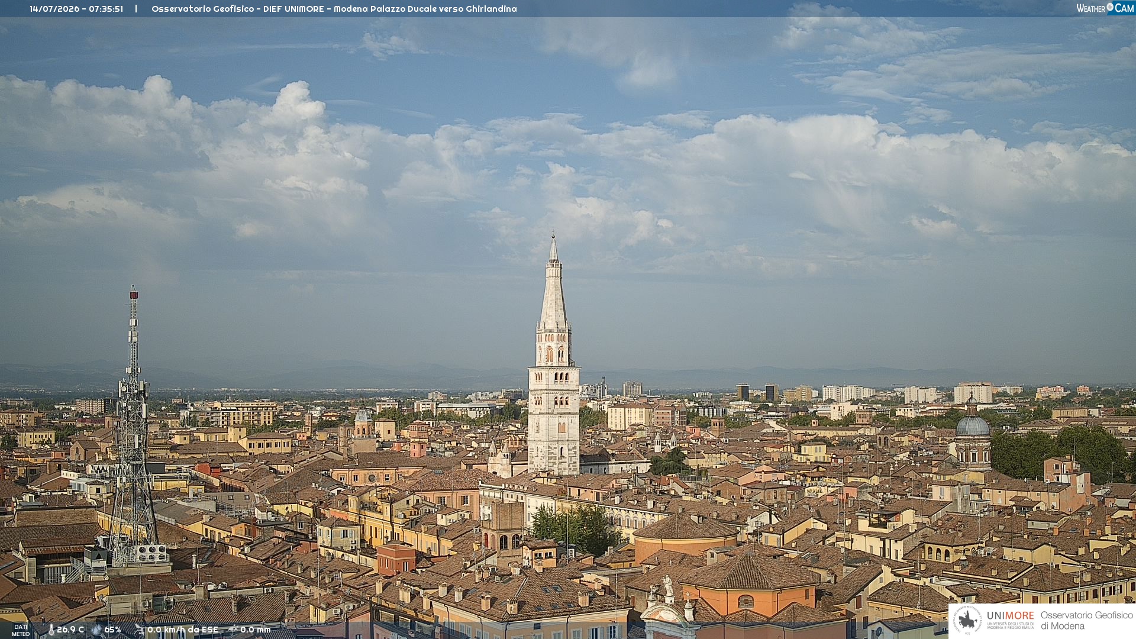Click the humidity water drops icon

point(96,630)
